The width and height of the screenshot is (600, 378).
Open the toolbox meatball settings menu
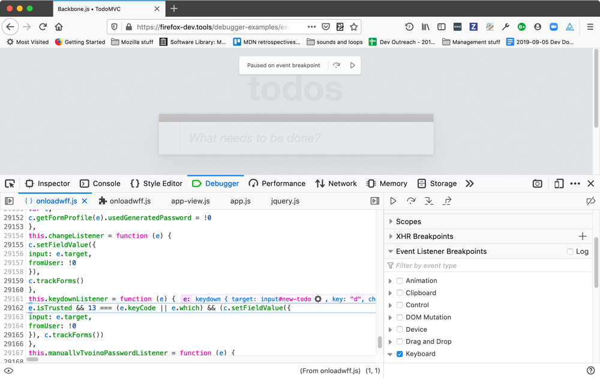(575, 184)
